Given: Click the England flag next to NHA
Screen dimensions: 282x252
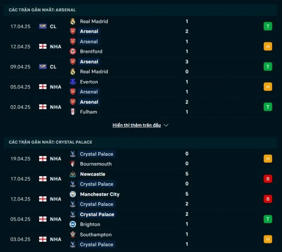Looking at the screenshot, I should [x=42, y=46].
